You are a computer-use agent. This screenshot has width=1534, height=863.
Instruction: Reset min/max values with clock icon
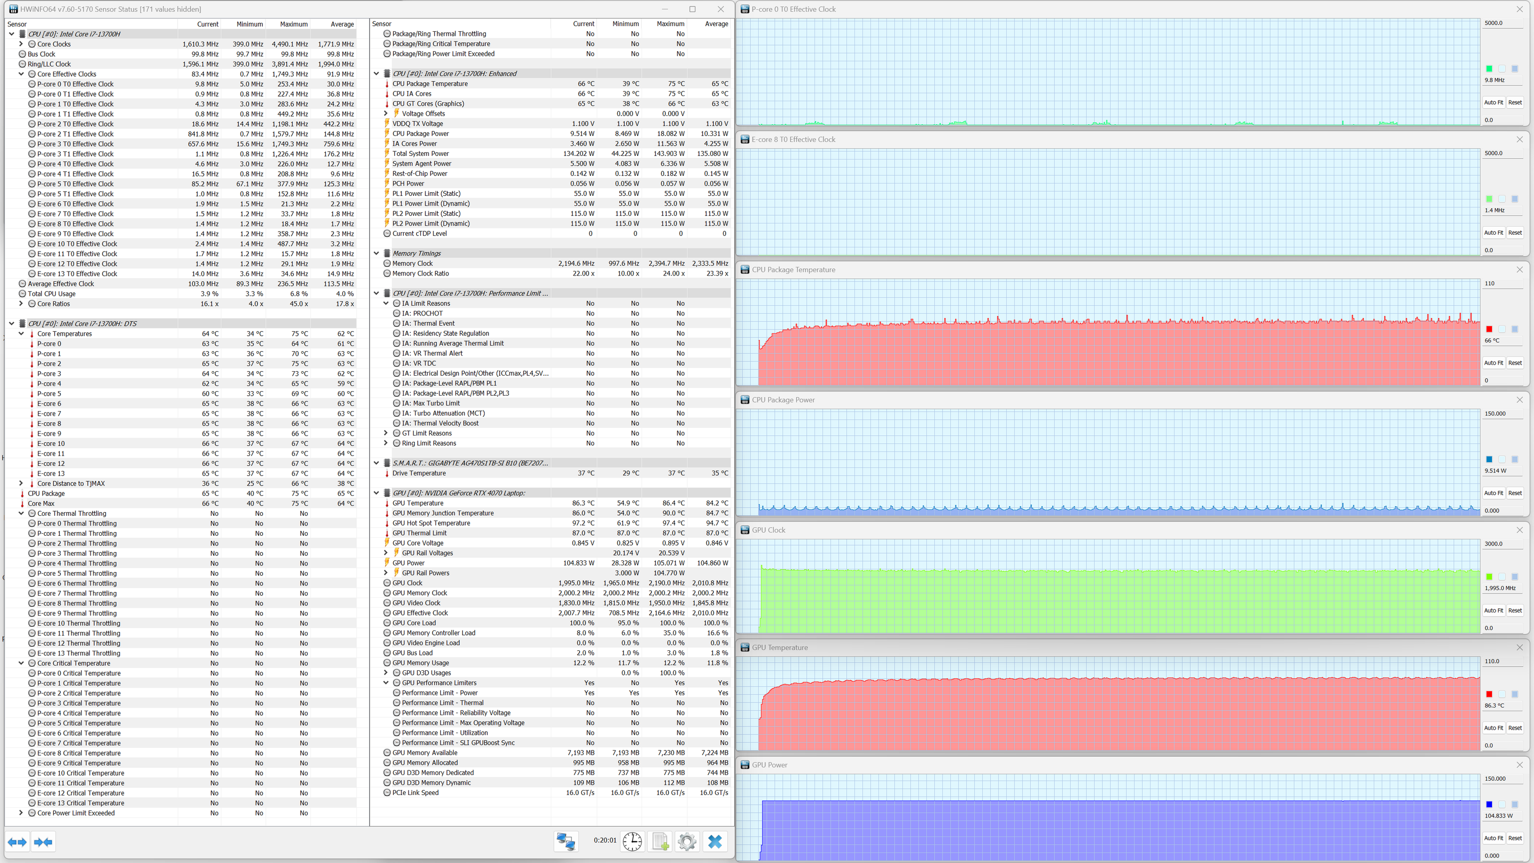632,841
